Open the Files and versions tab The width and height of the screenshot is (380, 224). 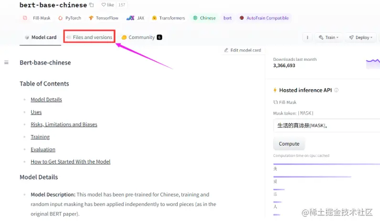coord(89,37)
